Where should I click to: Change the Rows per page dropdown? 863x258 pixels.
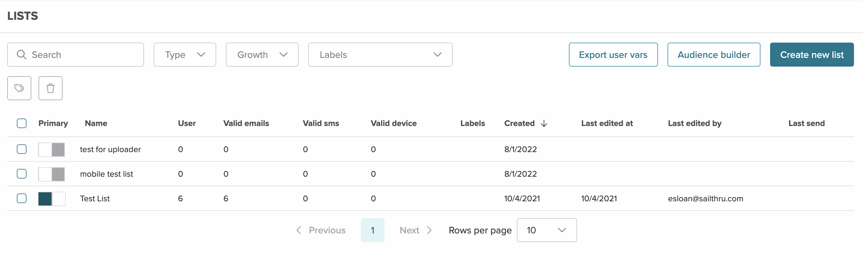click(546, 230)
